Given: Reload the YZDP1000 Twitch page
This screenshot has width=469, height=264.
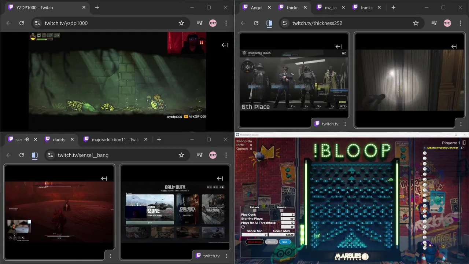Looking at the screenshot, I should (x=22, y=23).
